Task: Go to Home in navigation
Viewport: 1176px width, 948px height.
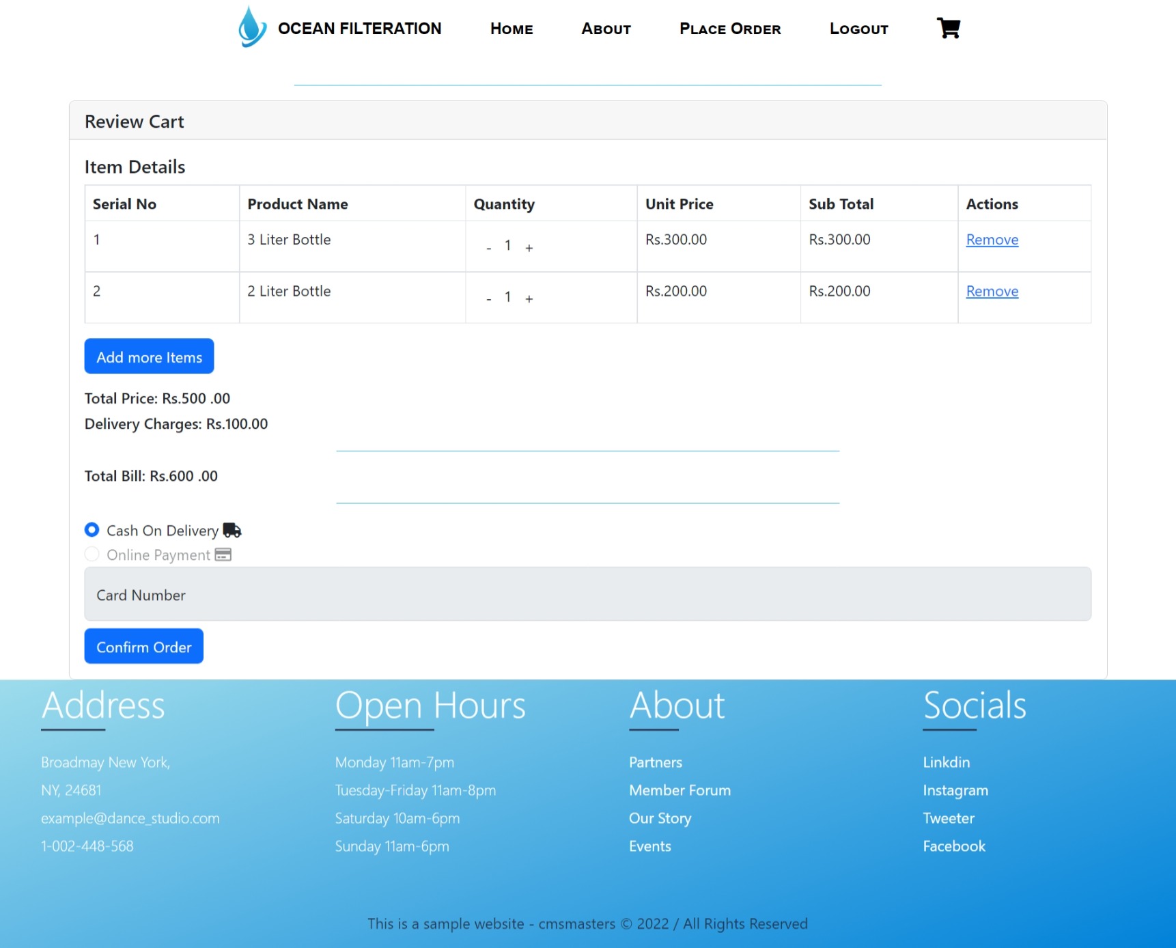Action: coord(512,29)
